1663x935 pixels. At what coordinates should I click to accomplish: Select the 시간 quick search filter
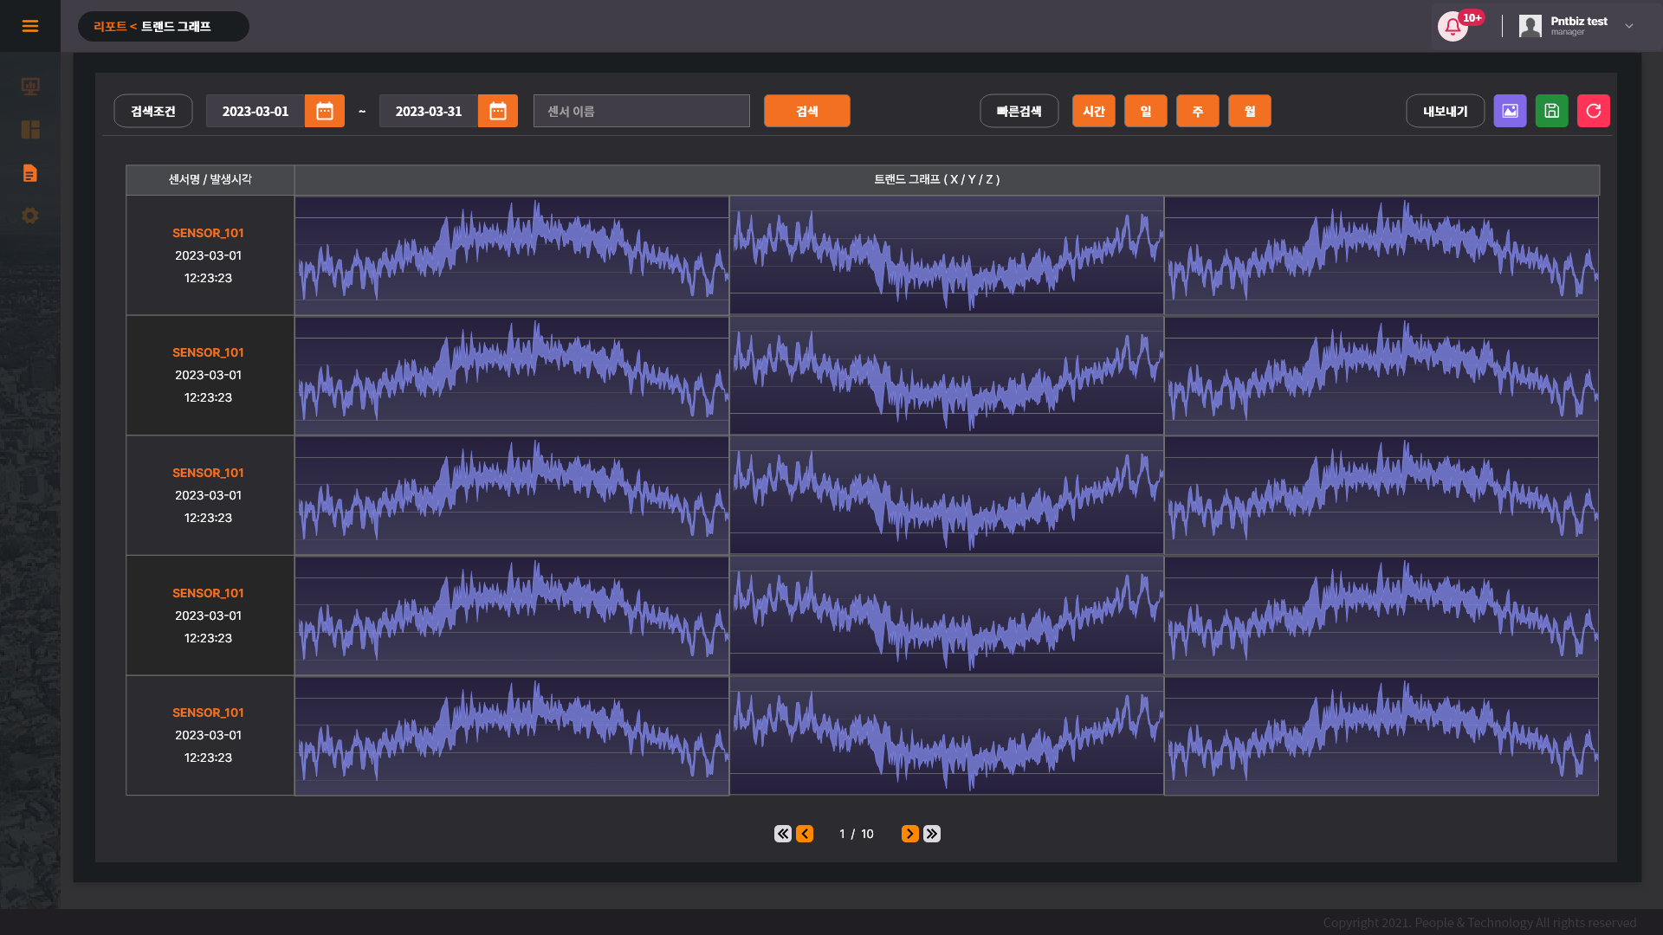click(1093, 111)
